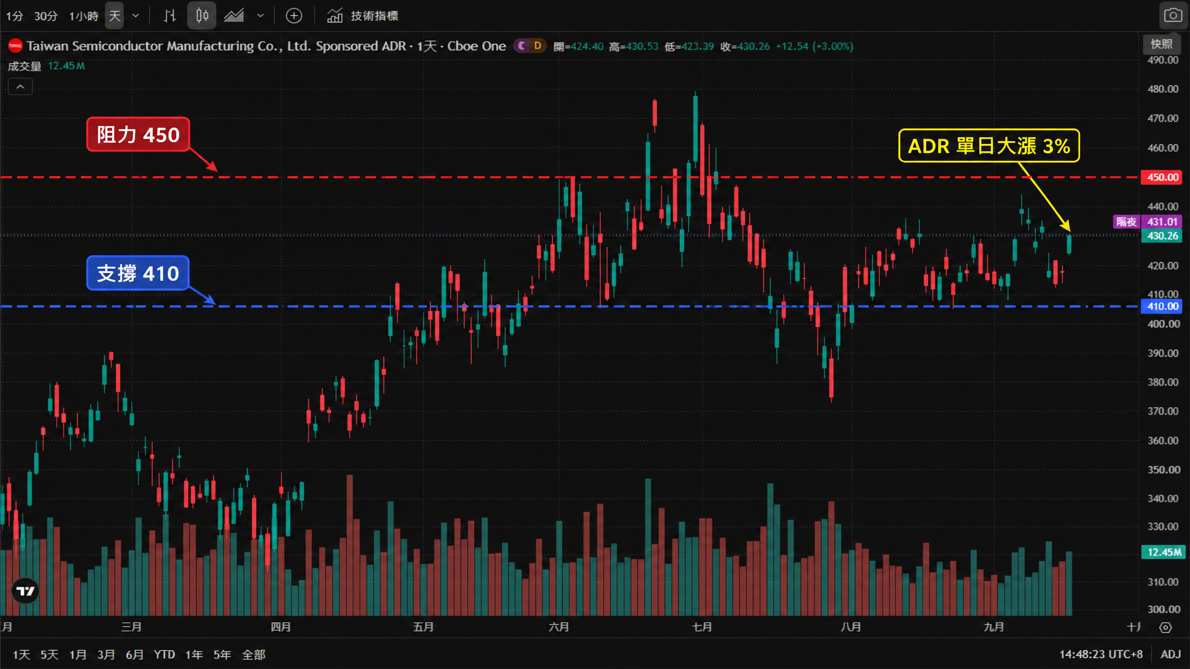Switch to candlestick chart style

[x=202, y=16]
